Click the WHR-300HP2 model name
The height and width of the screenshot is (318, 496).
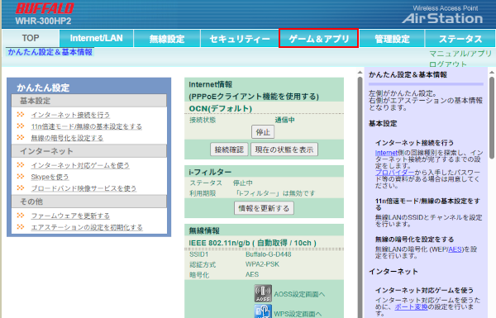click(43, 21)
